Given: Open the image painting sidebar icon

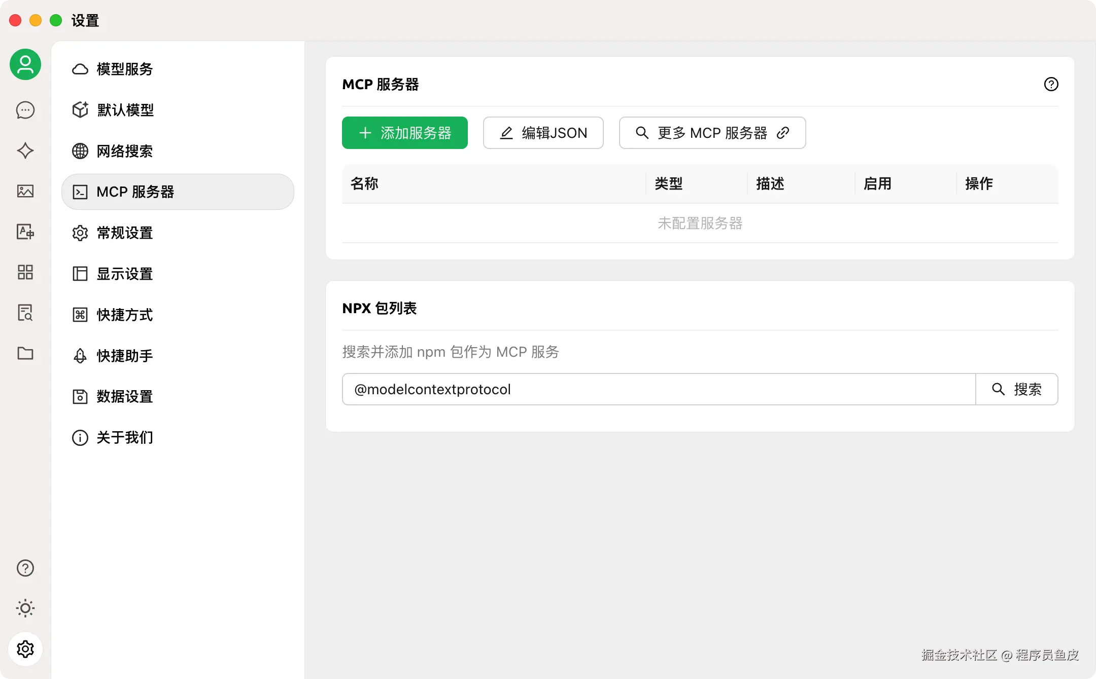Looking at the screenshot, I should [x=25, y=191].
